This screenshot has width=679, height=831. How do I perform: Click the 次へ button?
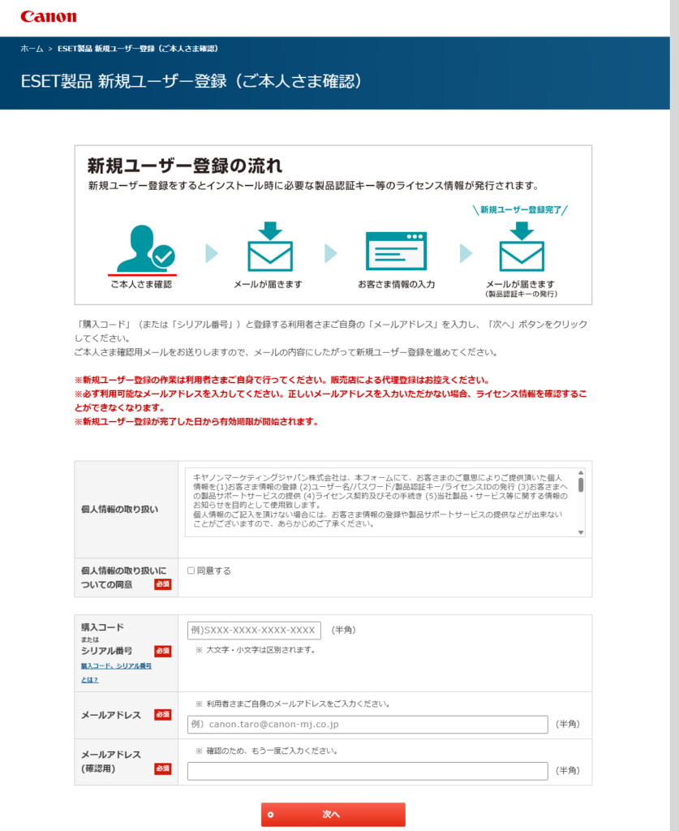point(333,815)
